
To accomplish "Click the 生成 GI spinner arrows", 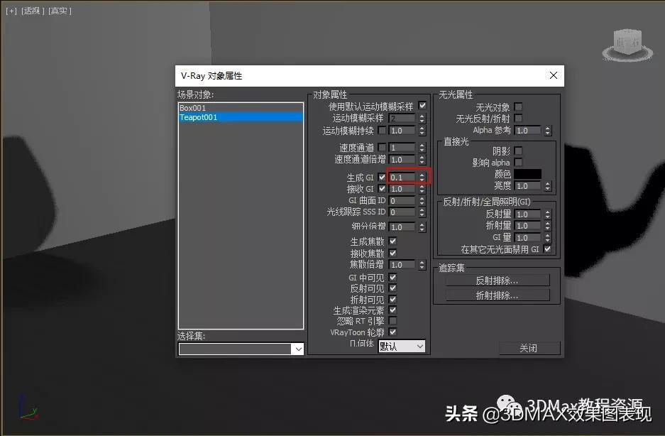I will 422,178.
